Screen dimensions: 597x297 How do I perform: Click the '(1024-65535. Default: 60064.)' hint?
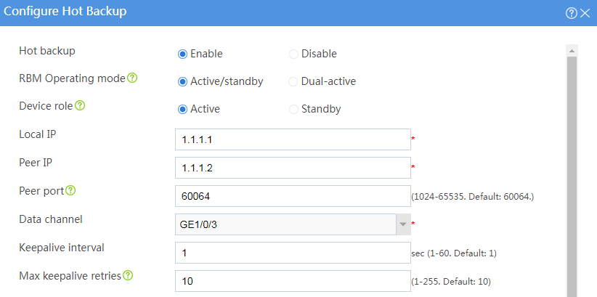point(473,197)
